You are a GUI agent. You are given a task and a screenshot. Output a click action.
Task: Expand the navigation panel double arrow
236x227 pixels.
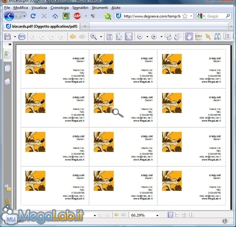point(10,44)
